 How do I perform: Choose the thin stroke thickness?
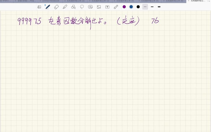click(x=145, y=7)
